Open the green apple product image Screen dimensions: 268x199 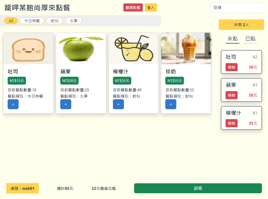[81, 48]
